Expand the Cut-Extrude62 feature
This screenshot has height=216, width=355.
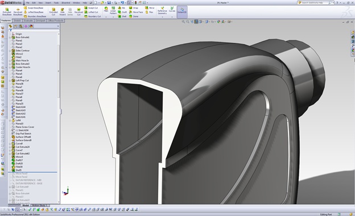10,153
